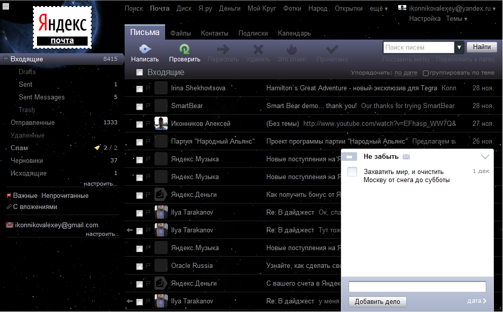Select the Партия "Народный Альянс" message checkbox
503x312 pixels.
pos(139,142)
